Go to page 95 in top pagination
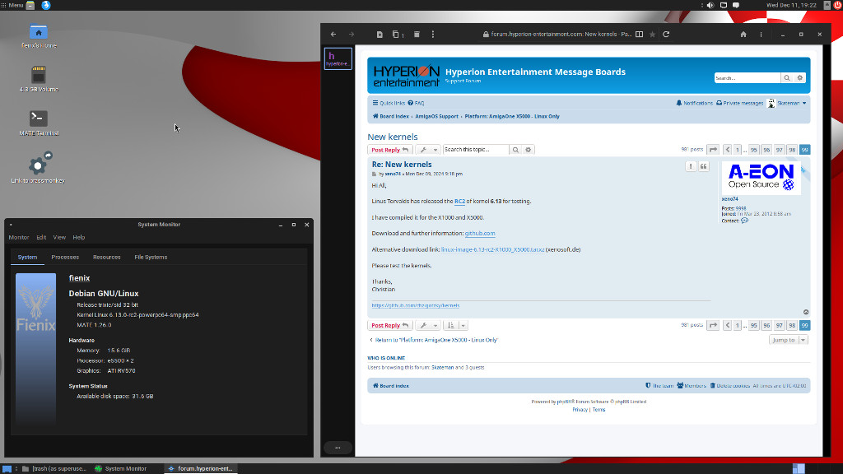The width and height of the screenshot is (843, 474). pyautogui.click(x=754, y=150)
